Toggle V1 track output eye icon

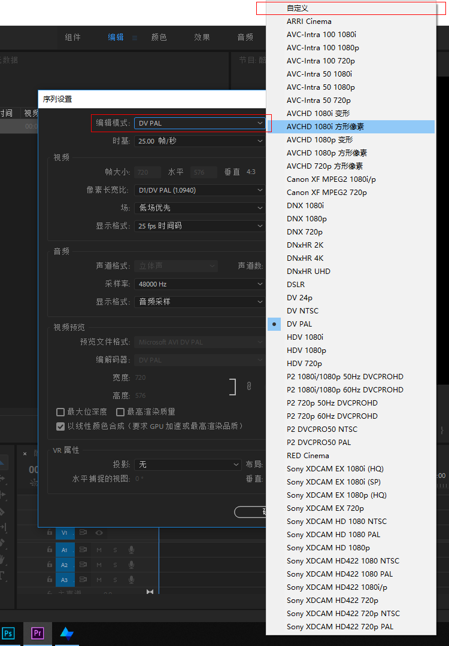pos(99,533)
